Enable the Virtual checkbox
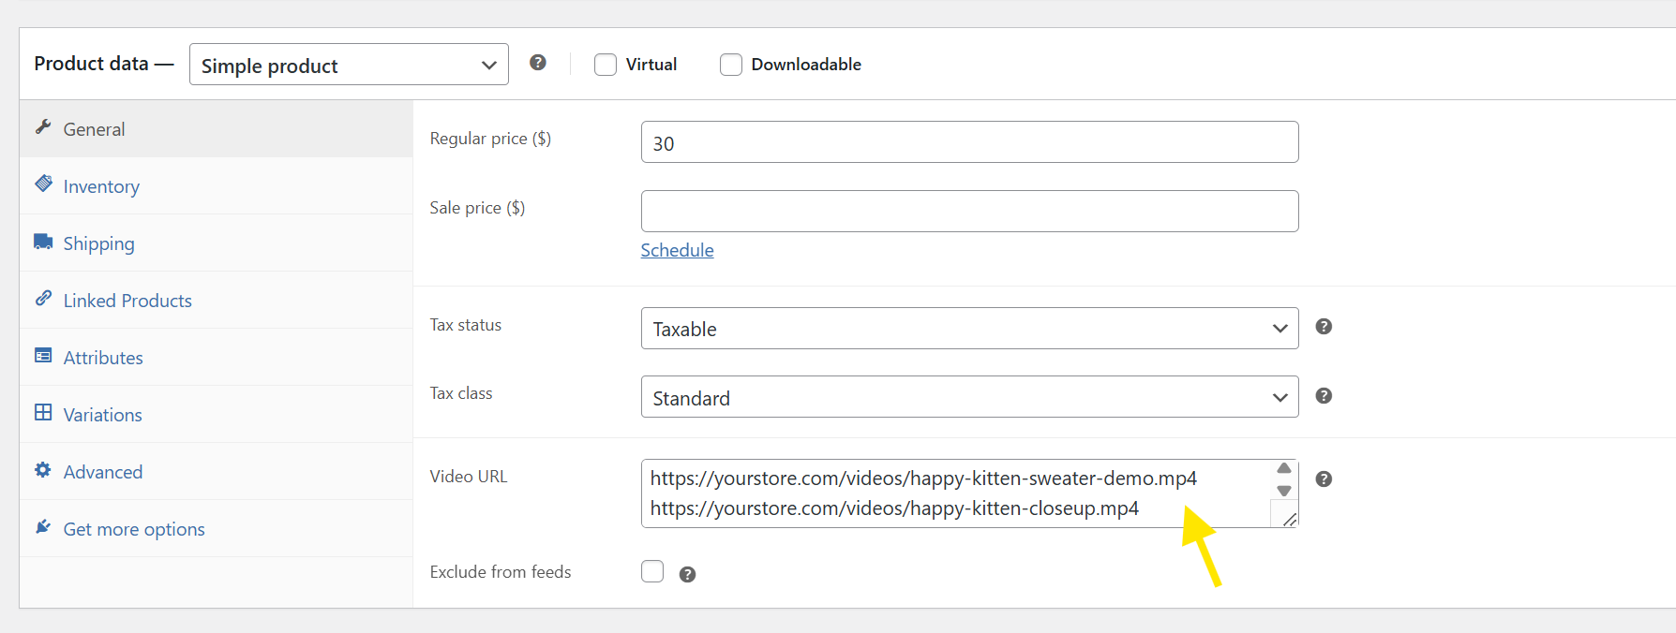Image resolution: width=1676 pixels, height=633 pixels. [606, 65]
